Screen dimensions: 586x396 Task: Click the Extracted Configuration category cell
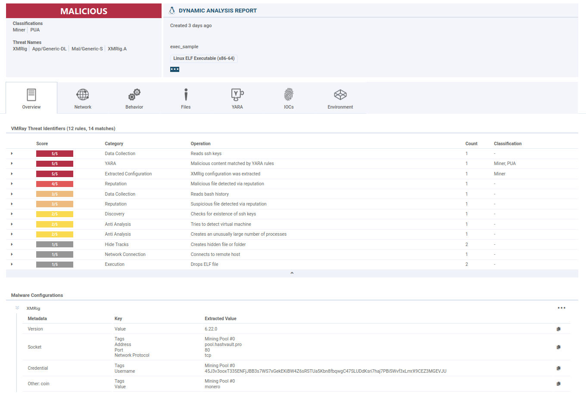pos(128,174)
